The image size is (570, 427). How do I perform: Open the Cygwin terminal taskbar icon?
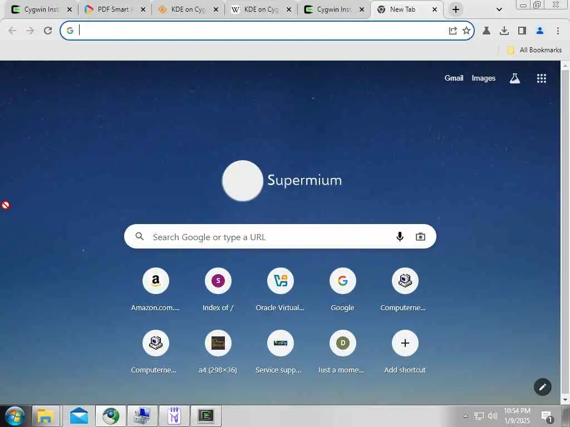(x=206, y=416)
